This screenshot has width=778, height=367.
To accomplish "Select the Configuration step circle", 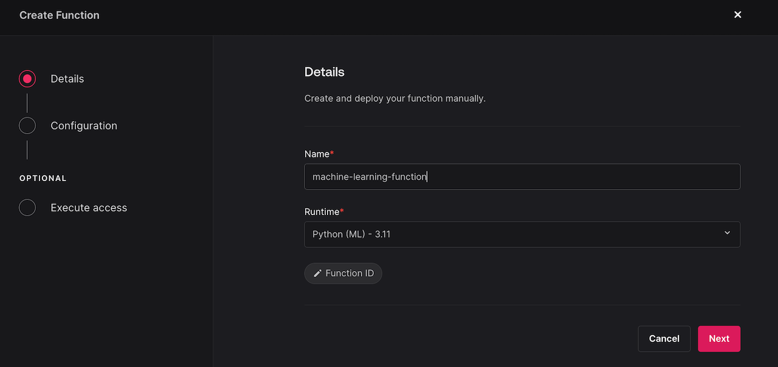I will 27,126.
